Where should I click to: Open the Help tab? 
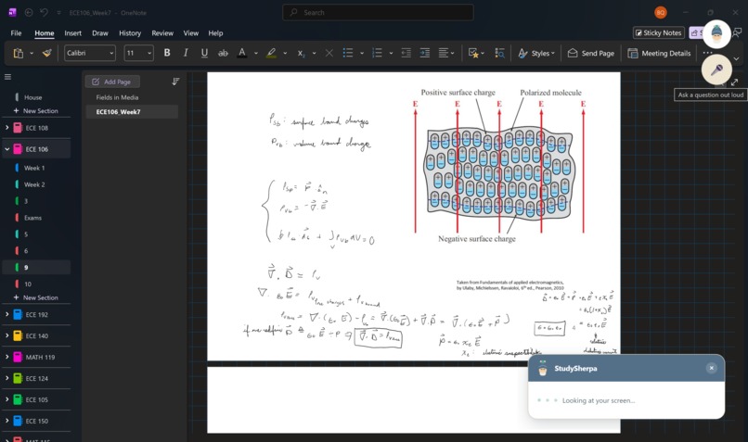[215, 32]
